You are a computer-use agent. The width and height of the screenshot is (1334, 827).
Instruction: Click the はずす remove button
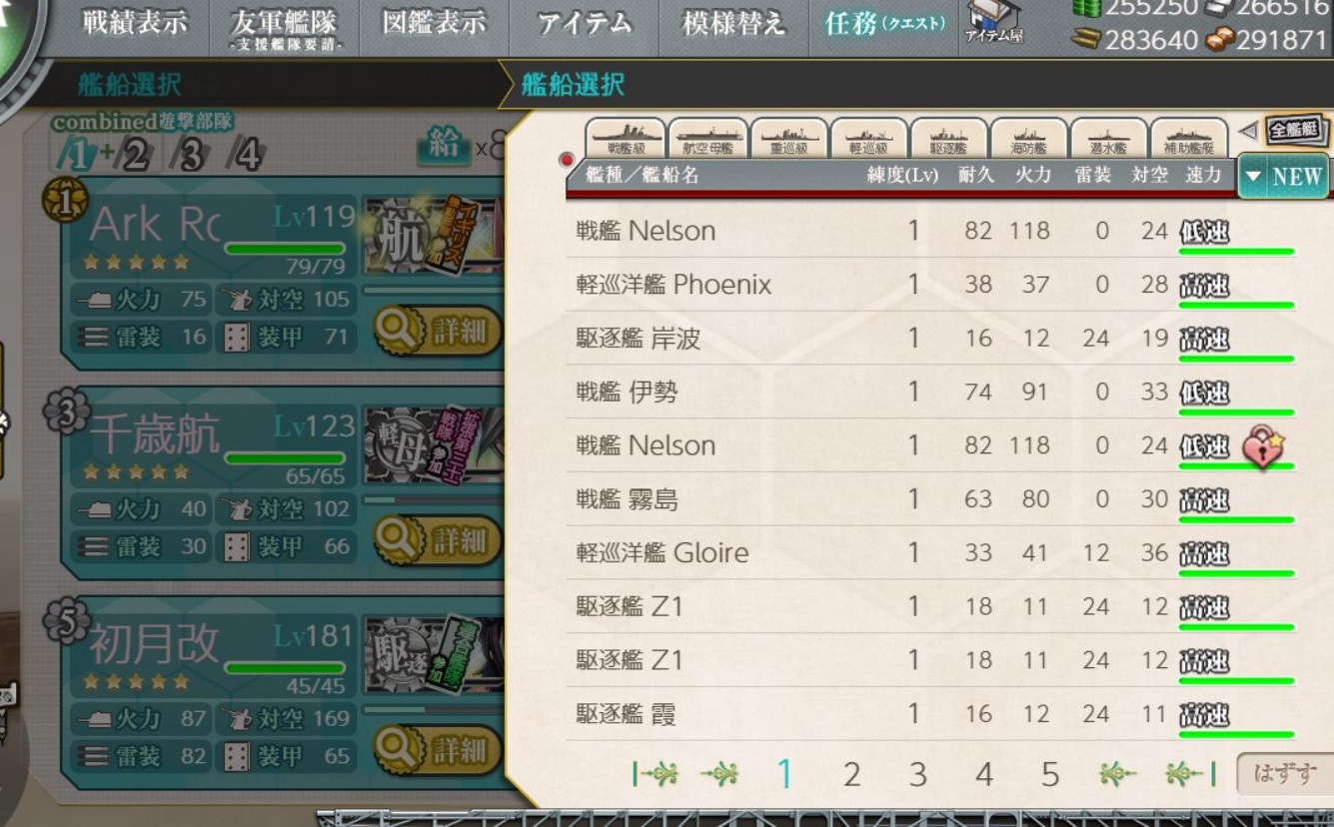pyautogui.click(x=1284, y=773)
